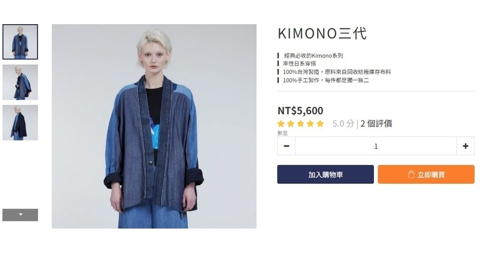Click the third rating star
The width and height of the screenshot is (480, 263).
tap(301, 124)
